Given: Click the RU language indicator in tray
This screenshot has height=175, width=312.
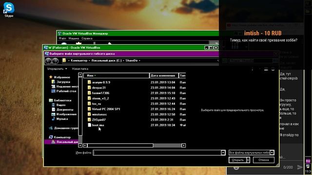Looking at the screenshot, I should coord(308,161).
